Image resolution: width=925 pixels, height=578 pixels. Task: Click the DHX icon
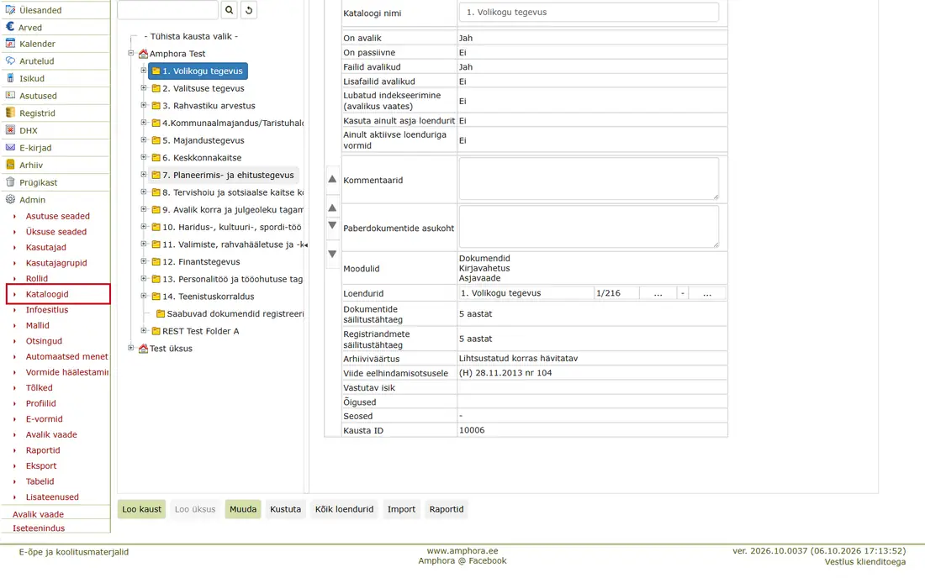(x=10, y=129)
